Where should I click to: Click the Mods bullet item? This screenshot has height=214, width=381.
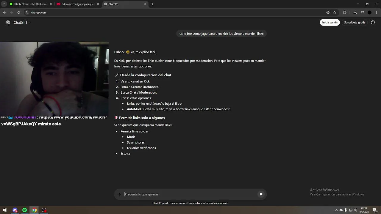131,137
